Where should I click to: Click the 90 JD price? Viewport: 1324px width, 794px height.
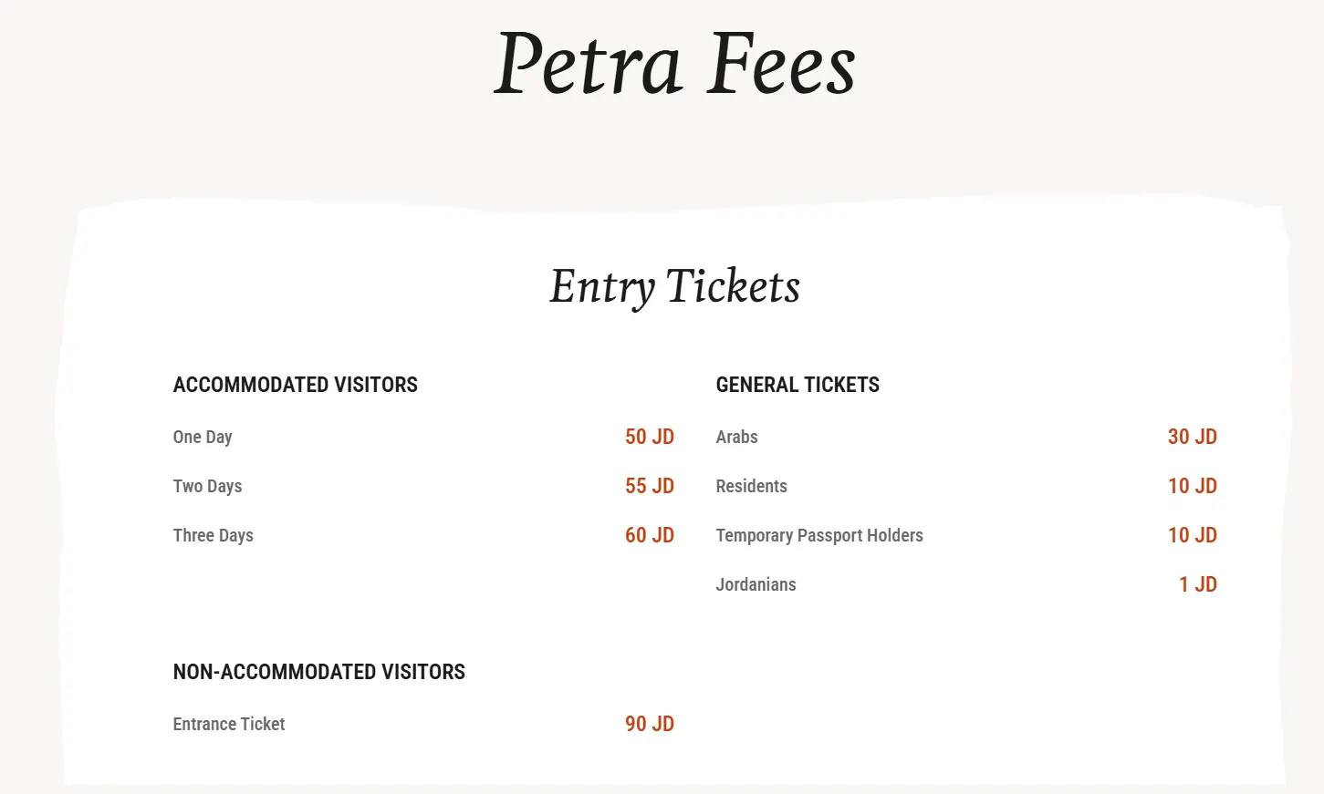click(649, 724)
